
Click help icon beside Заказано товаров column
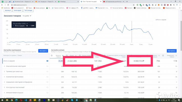(x=52, y=56)
